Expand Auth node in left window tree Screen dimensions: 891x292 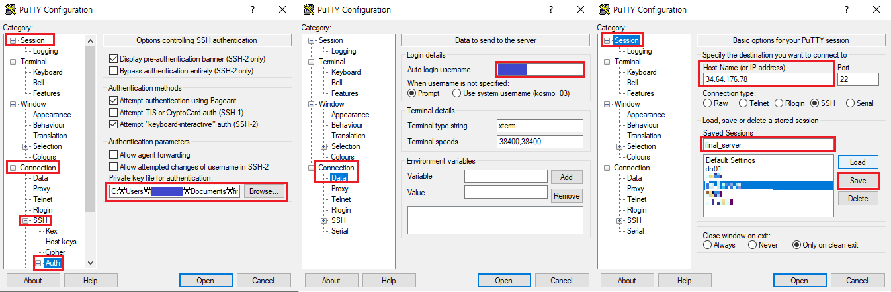tap(39, 263)
